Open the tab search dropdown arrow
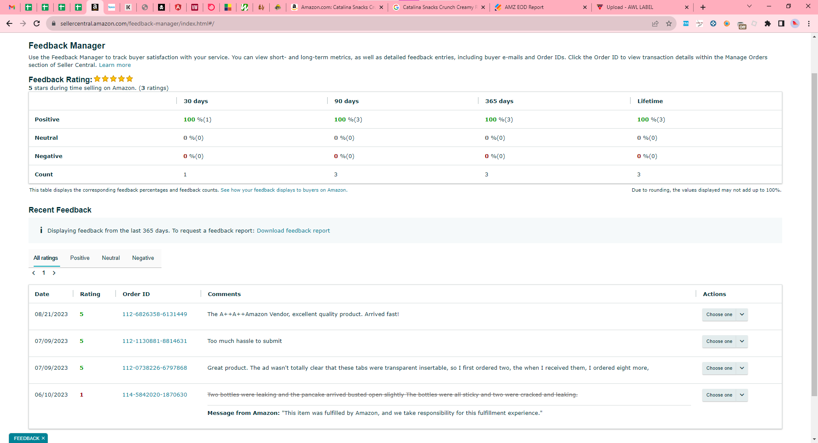Screen dimensions: 818x443 (749, 6)
